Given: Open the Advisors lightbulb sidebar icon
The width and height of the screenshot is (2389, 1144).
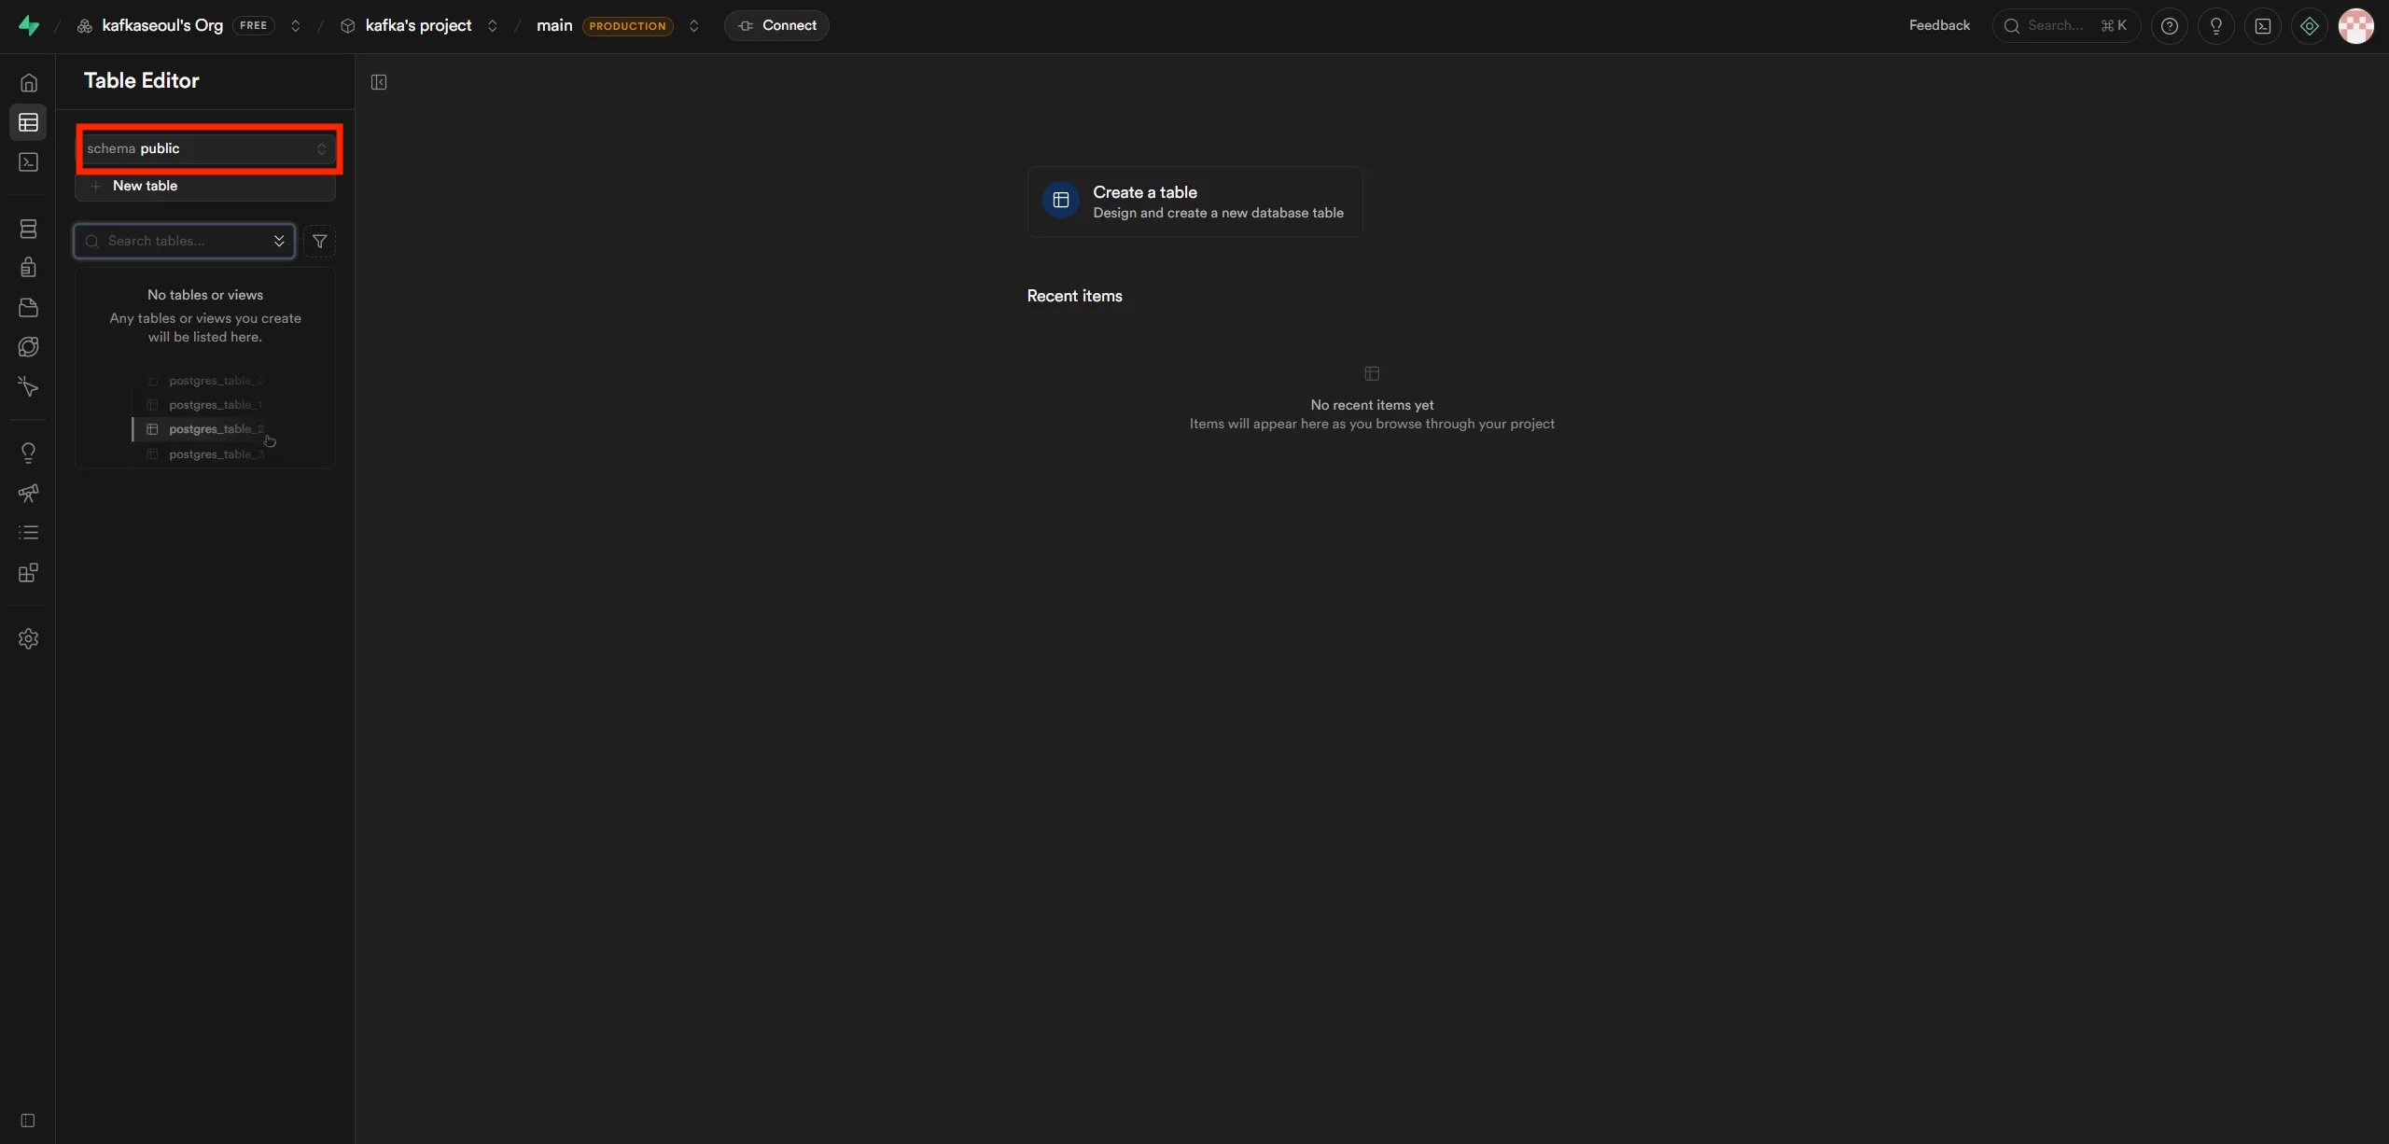Looking at the screenshot, I should click(28, 453).
